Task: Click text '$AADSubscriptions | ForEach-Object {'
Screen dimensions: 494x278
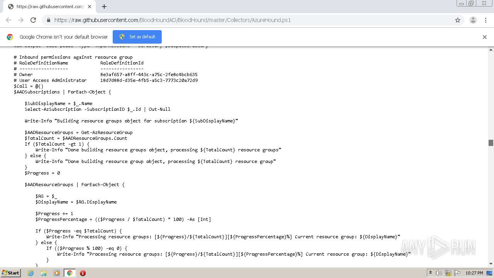Action: (63, 92)
